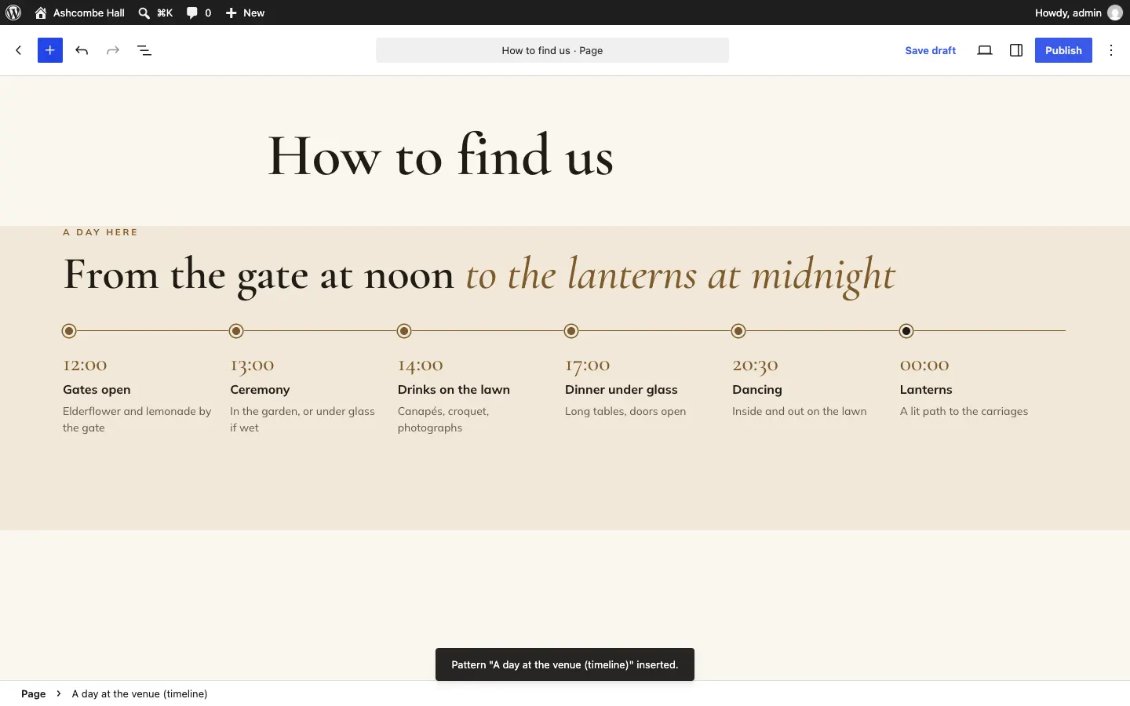Click the New content plus item
Screen dimensions: 1130x706
[245, 13]
